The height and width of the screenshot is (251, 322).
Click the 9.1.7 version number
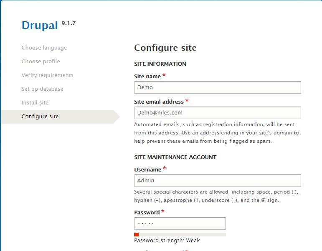coord(68,23)
